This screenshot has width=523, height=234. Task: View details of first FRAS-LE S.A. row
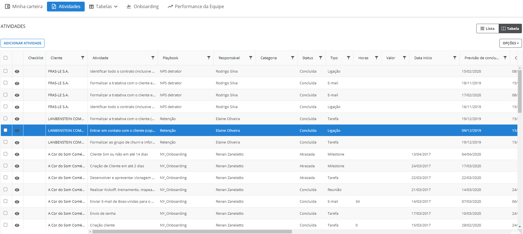(17, 71)
